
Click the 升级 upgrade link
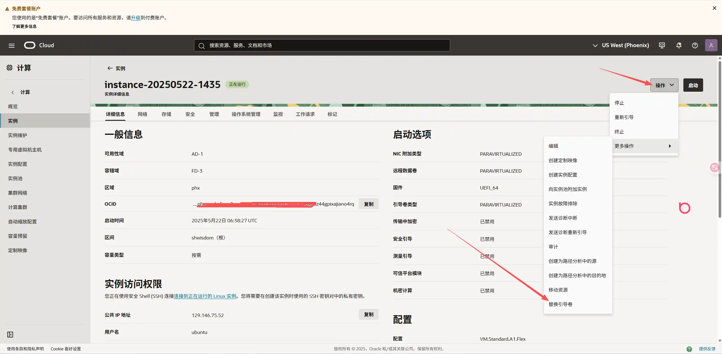pyautogui.click(x=136, y=18)
